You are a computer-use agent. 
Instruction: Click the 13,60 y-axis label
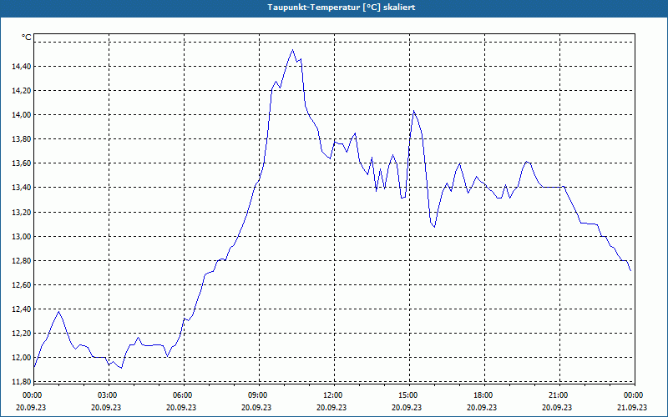click(x=21, y=163)
